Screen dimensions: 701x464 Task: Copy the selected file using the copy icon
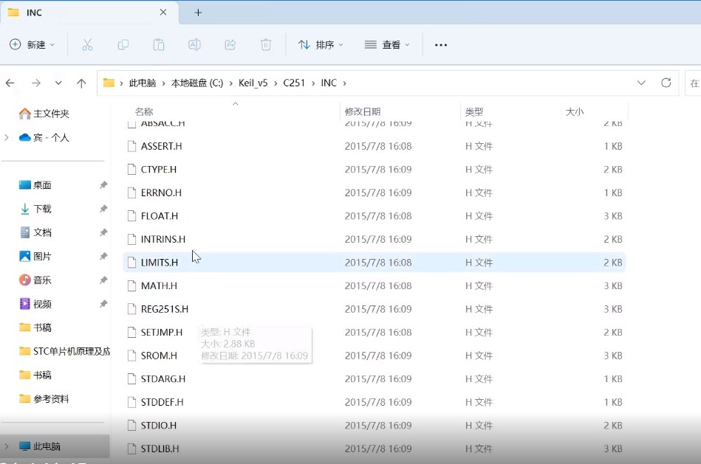[123, 45]
